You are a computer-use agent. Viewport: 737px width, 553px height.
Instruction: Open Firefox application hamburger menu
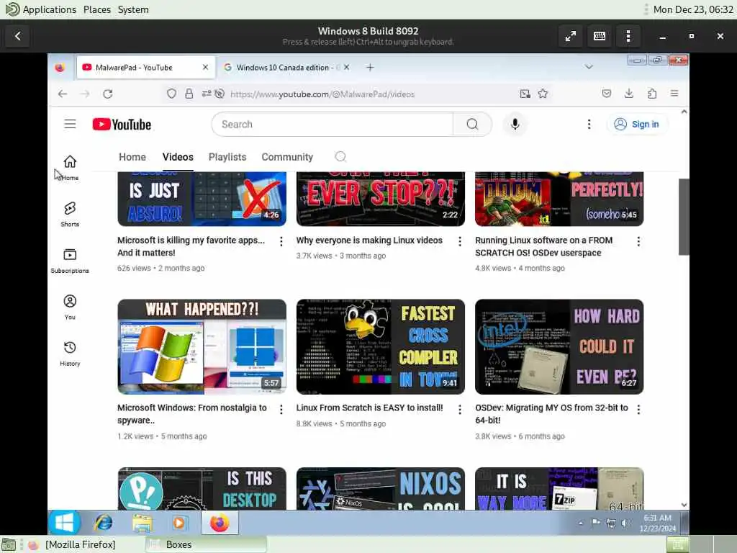pyautogui.click(x=674, y=94)
